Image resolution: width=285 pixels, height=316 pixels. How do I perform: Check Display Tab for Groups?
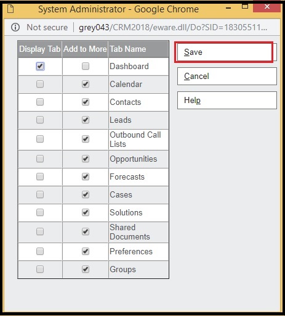pos(40,269)
